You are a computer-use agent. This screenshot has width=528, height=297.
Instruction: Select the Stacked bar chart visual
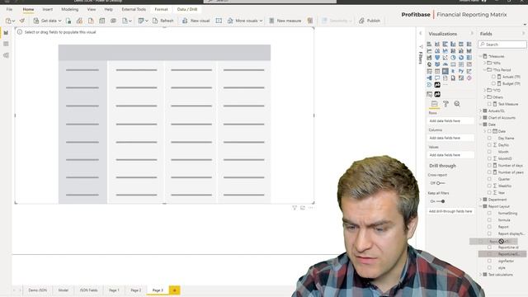(429, 44)
